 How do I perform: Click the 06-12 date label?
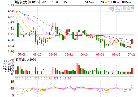click(x=69, y=54)
